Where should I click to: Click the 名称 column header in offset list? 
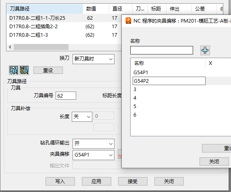click(168, 63)
